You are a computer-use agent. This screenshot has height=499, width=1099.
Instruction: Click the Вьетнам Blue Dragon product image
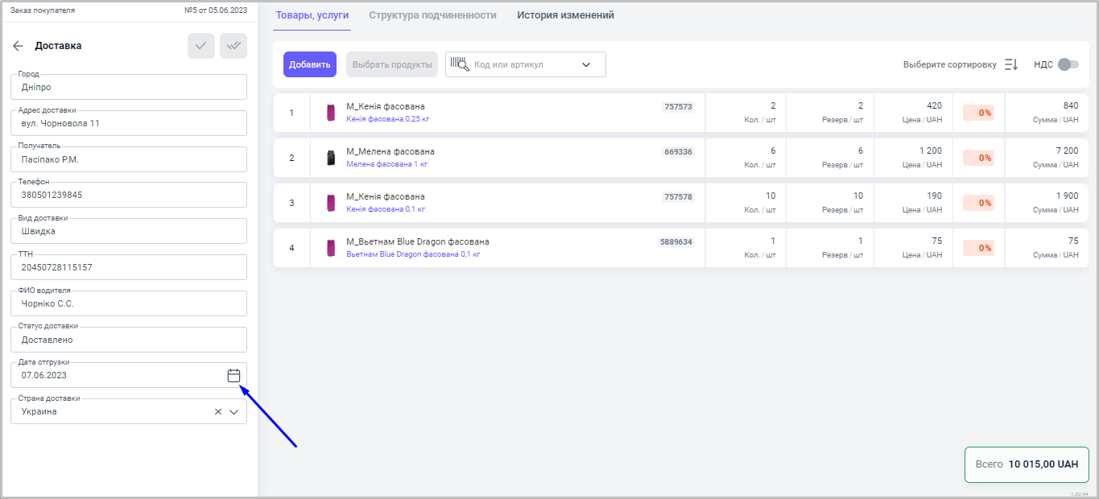click(331, 248)
